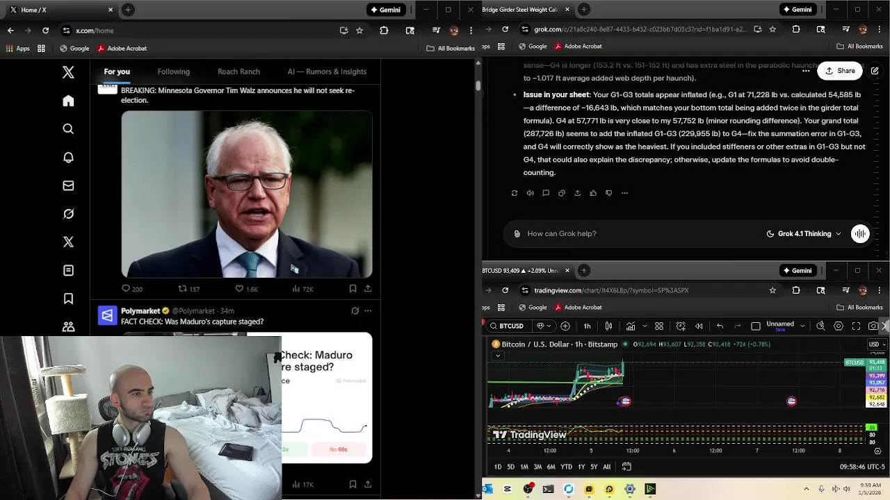Select All range on chart
Screen dimensions: 890x500
607,467
